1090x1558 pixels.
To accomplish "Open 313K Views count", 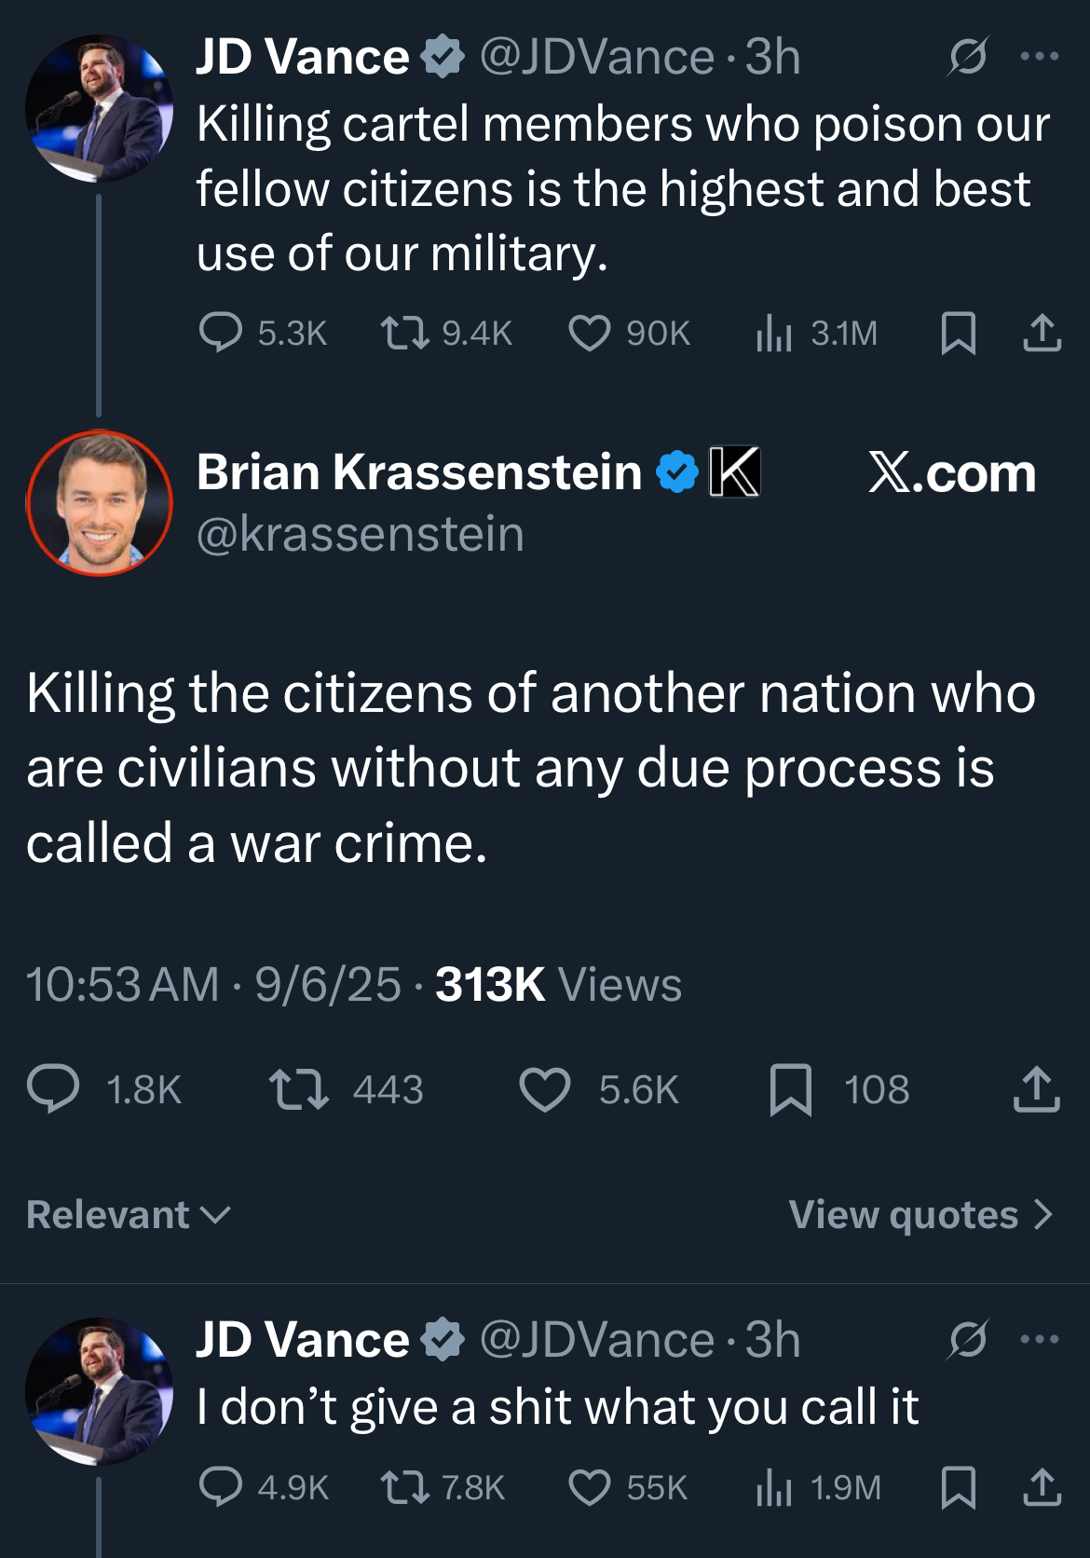I will tap(558, 985).
